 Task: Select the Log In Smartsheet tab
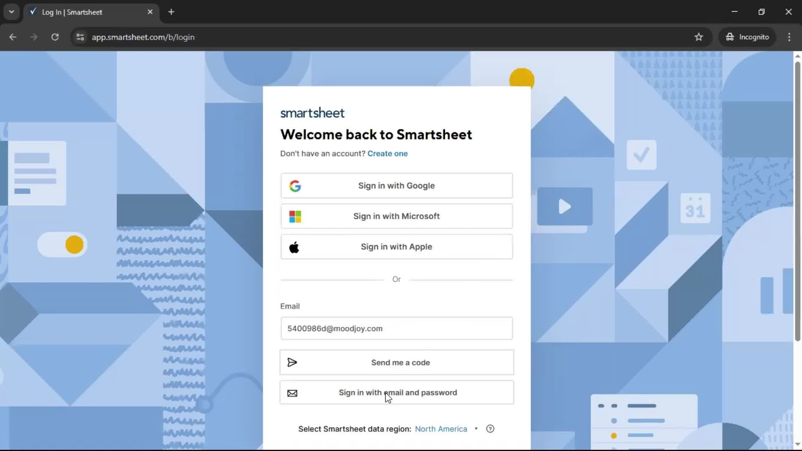84,12
